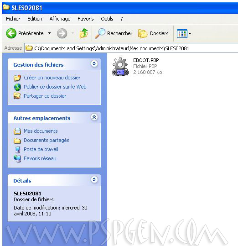Open dropdown arrow beside views icon

(190, 33)
